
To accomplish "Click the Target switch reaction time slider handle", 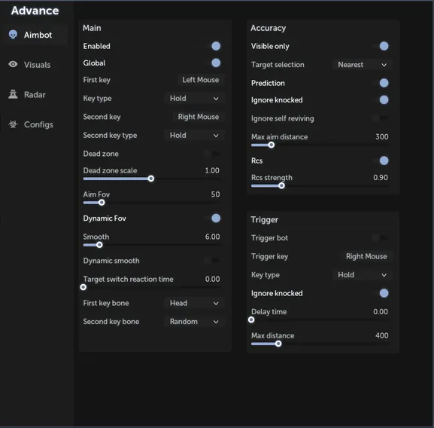I will pyautogui.click(x=83, y=287).
